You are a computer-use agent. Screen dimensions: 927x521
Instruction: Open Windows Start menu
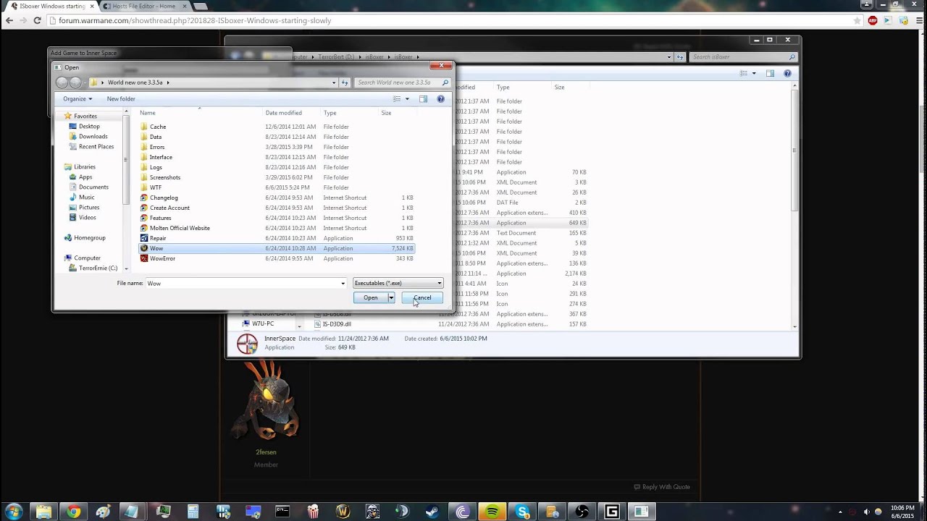tap(14, 512)
